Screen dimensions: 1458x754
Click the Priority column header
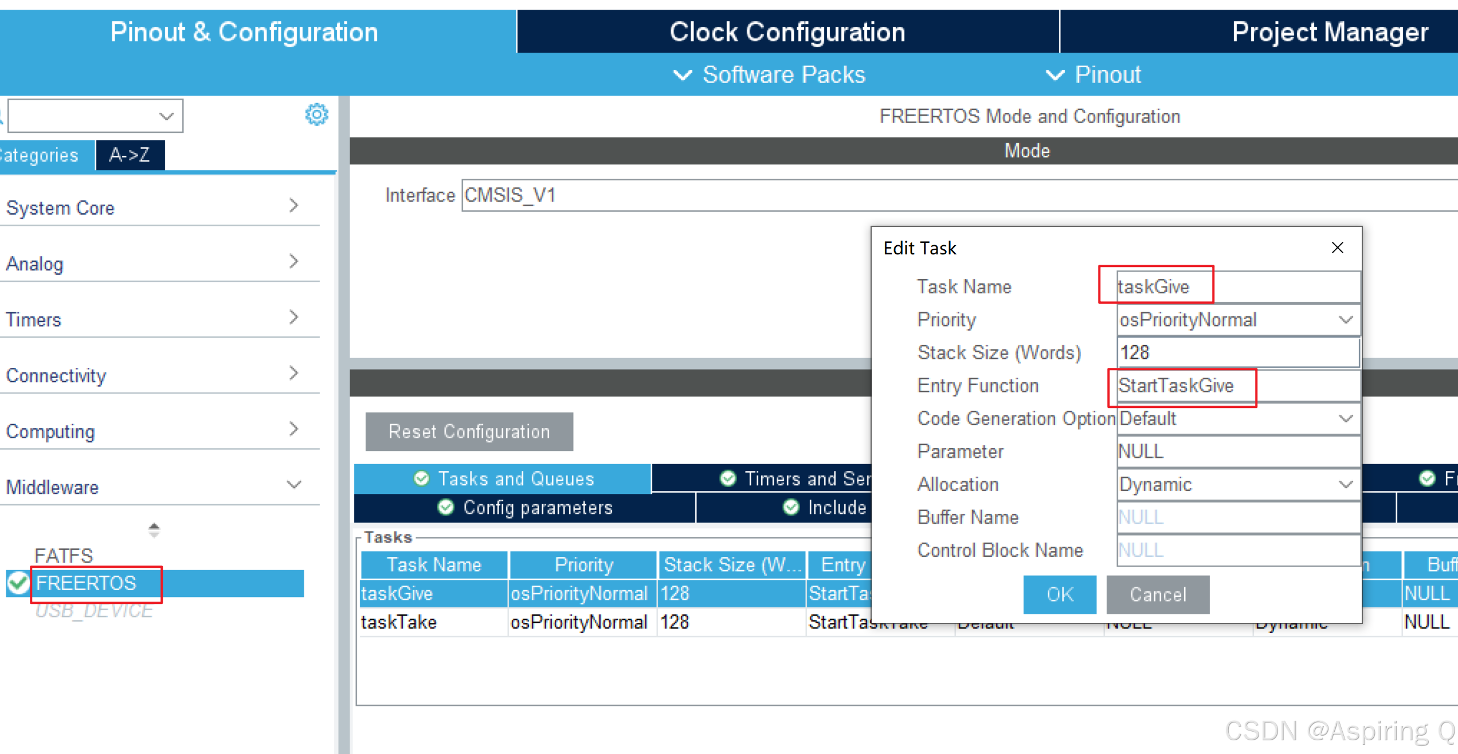tap(583, 565)
